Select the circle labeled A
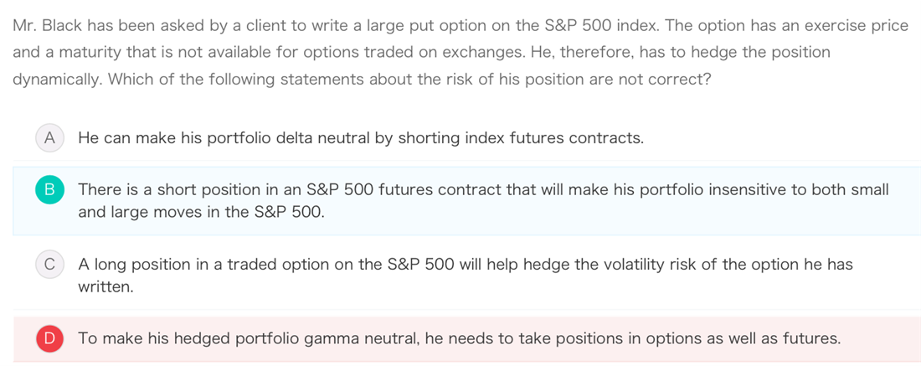 (x=50, y=139)
